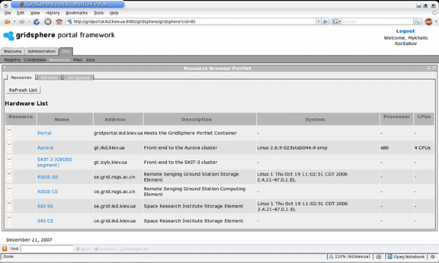Open the window menu in the title bar
The height and width of the screenshot is (263, 439).
pyautogui.click(x=5, y=4)
